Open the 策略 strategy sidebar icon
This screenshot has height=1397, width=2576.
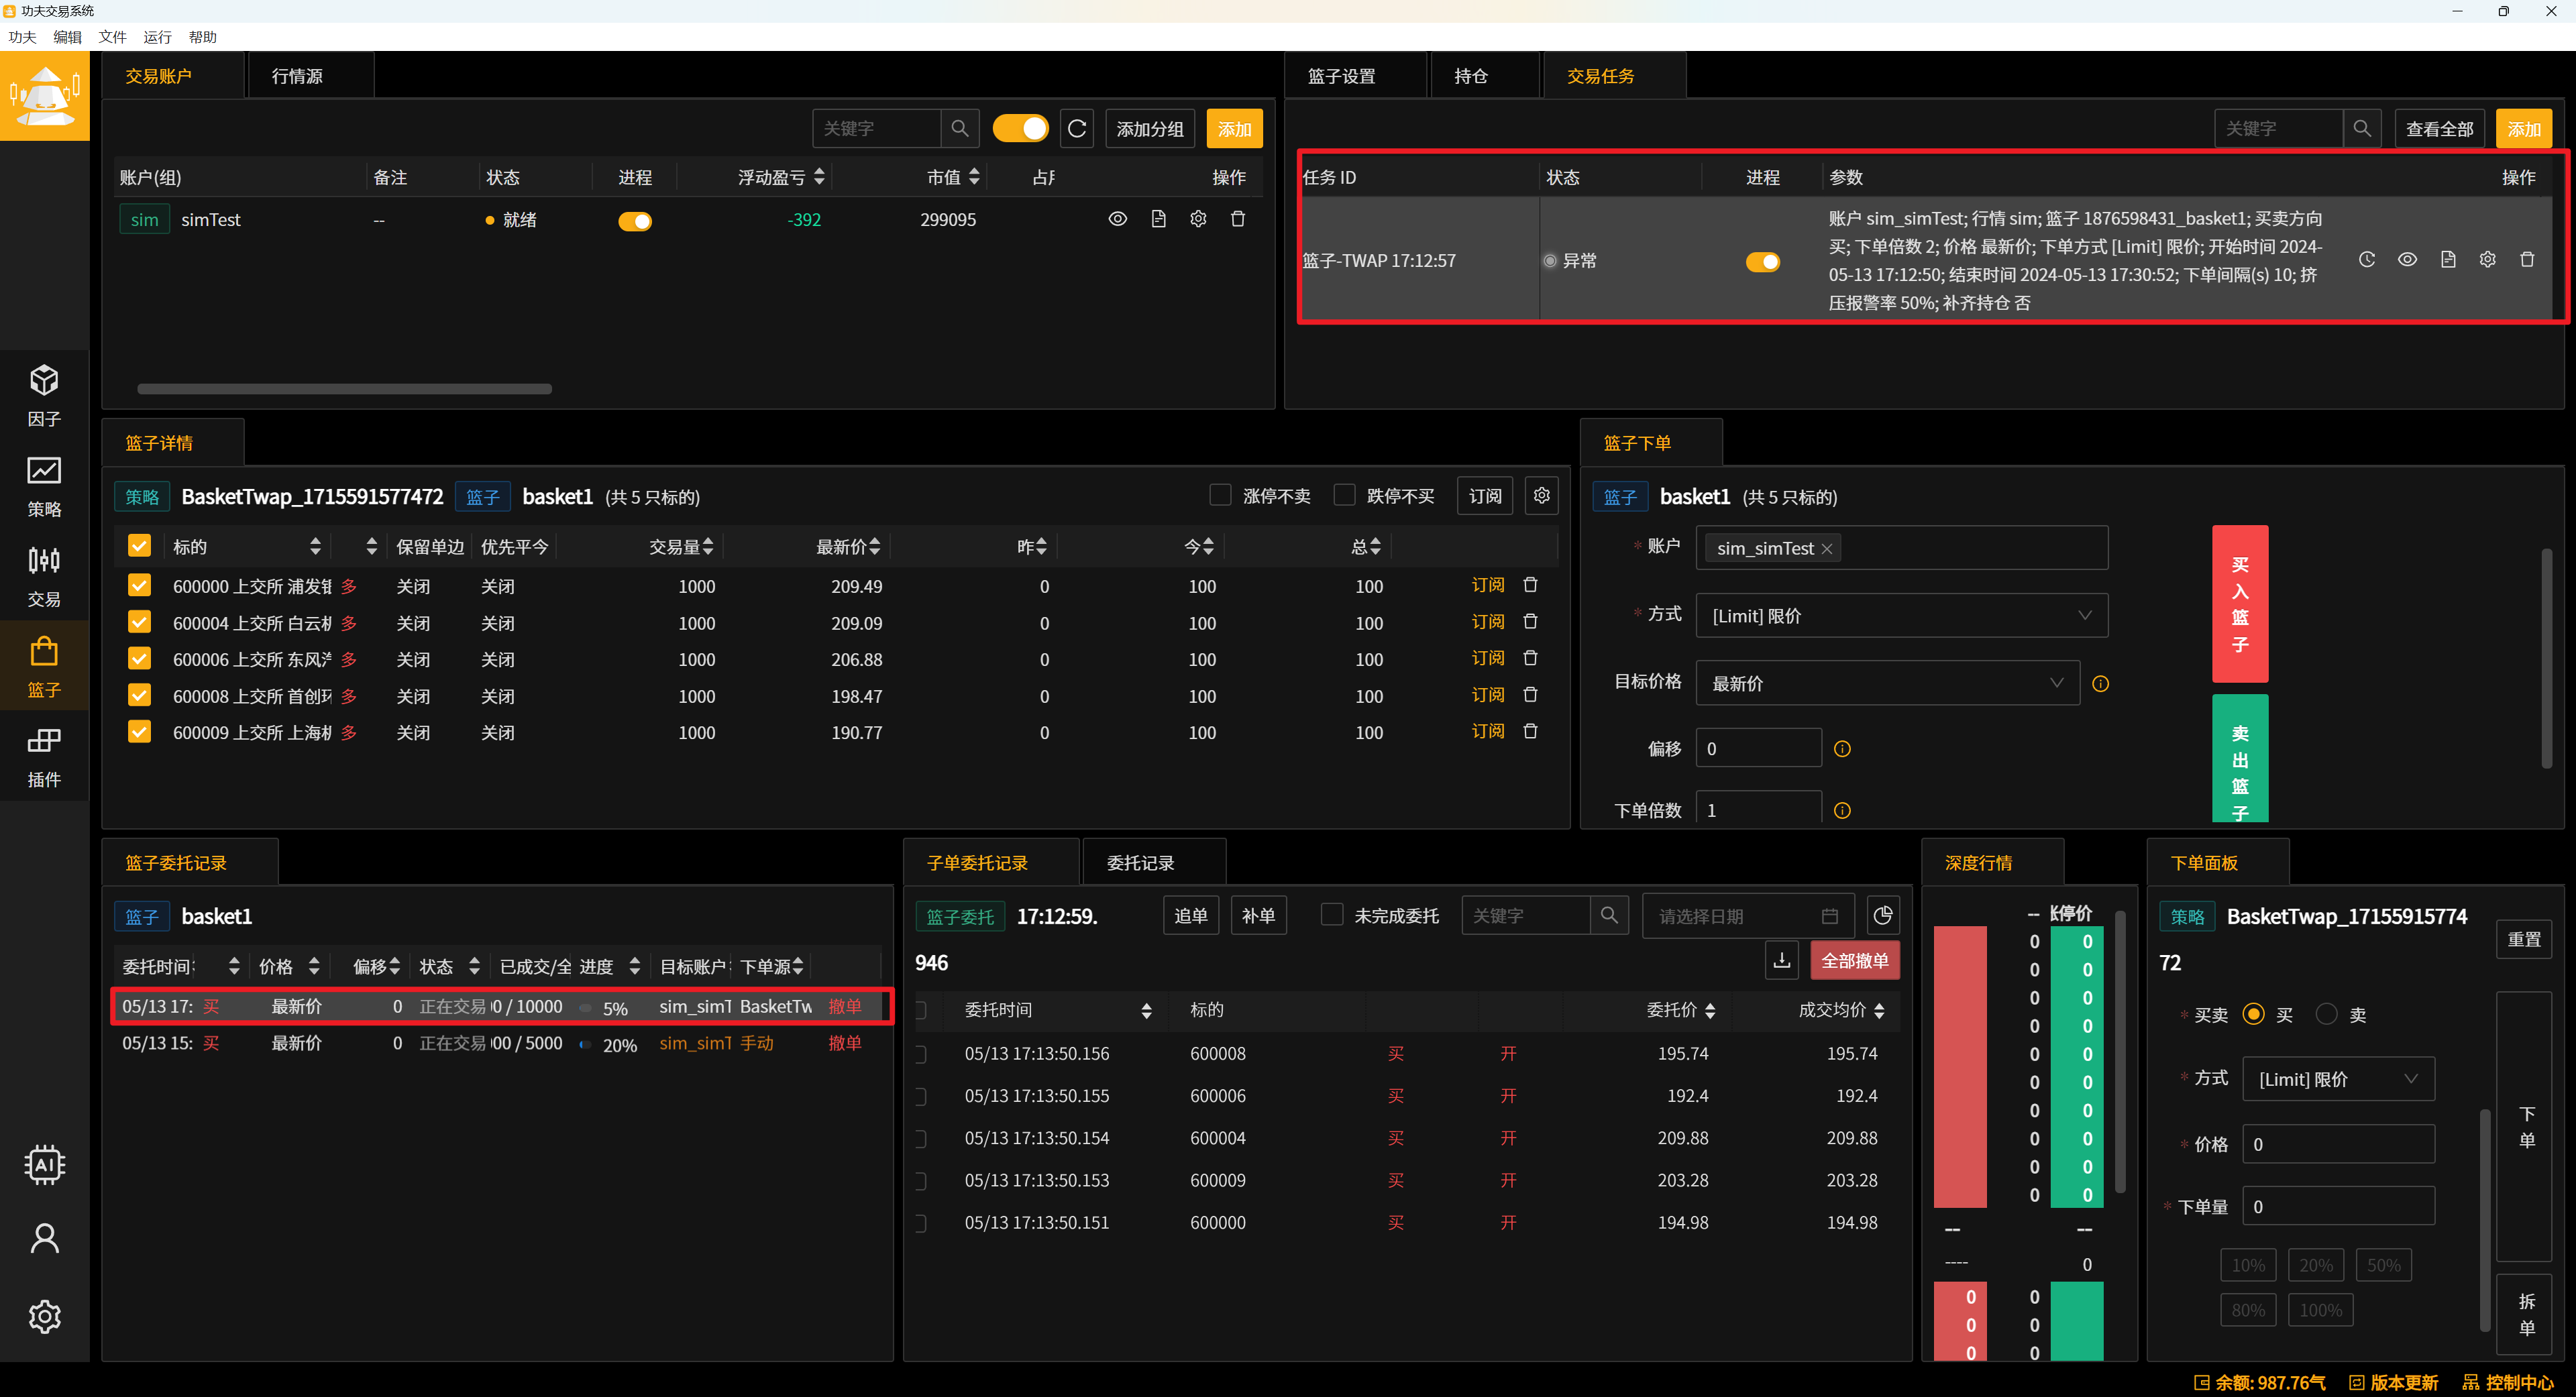tap(44, 486)
